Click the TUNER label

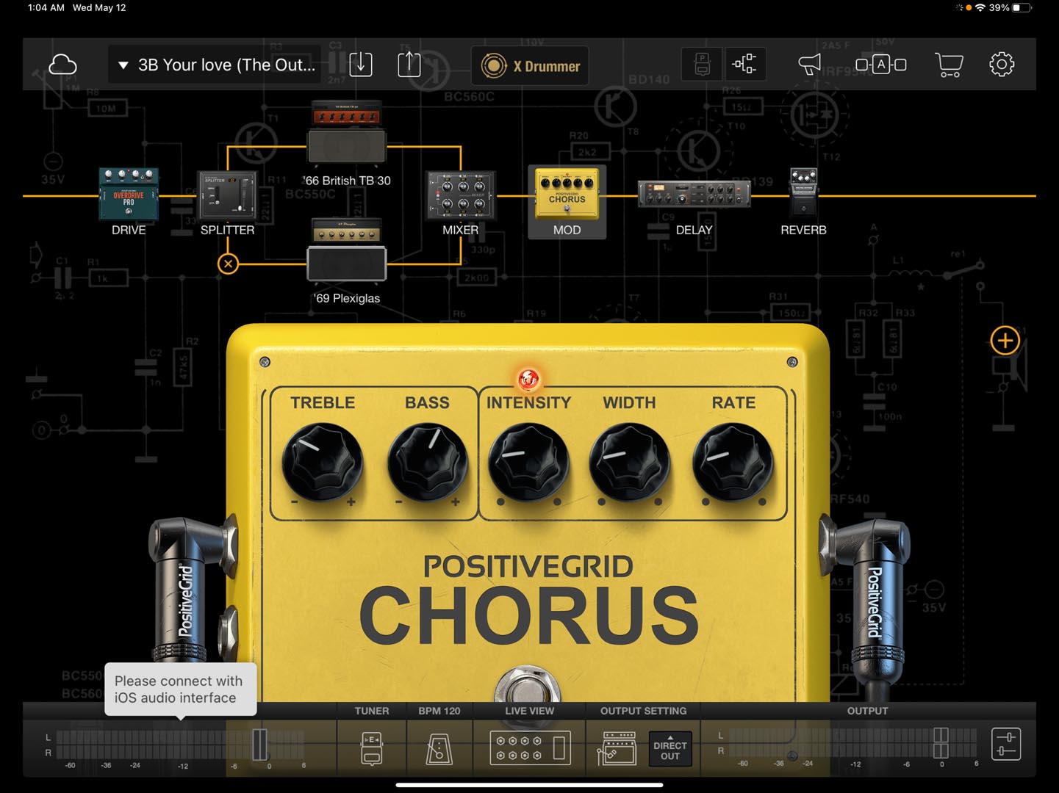[371, 711]
